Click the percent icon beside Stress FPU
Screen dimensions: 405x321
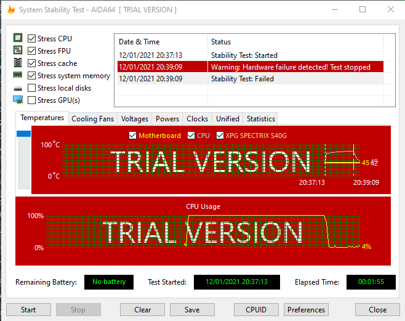pyautogui.click(x=18, y=50)
